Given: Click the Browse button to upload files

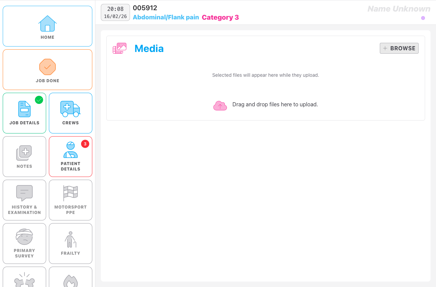Looking at the screenshot, I should [399, 48].
